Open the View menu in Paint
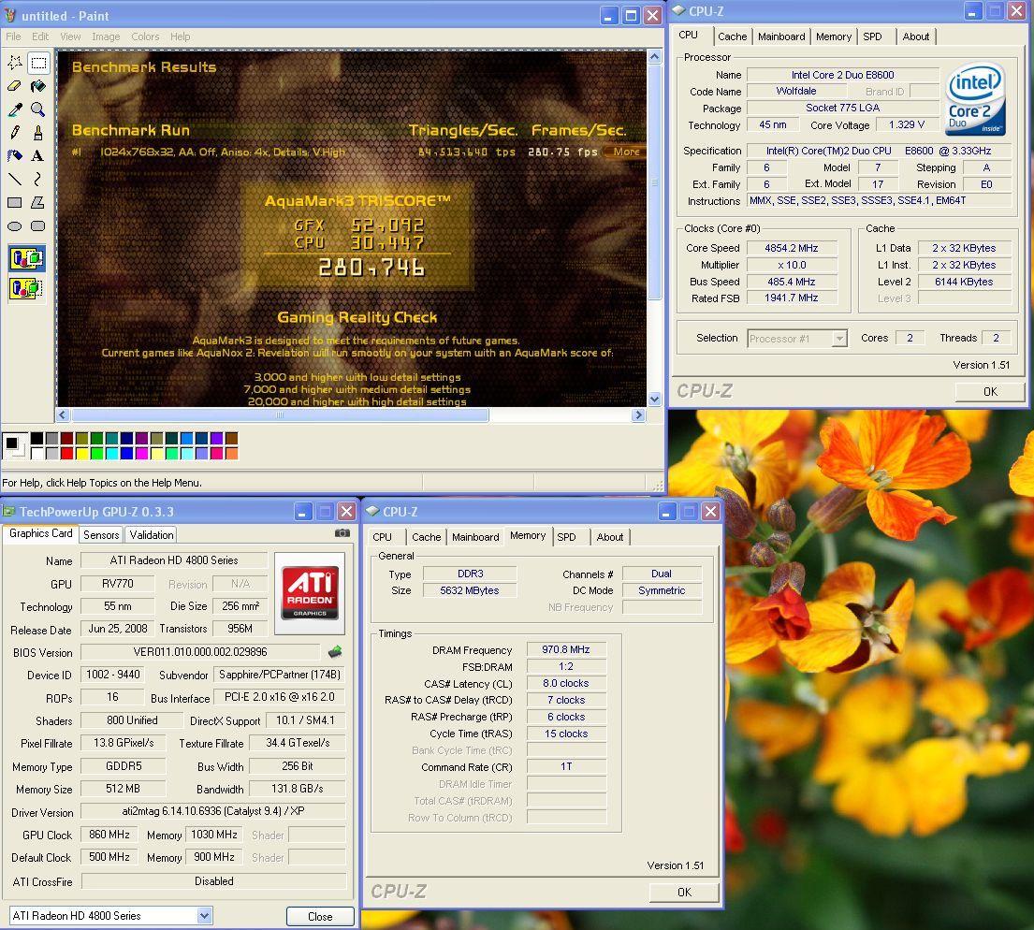This screenshot has width=1034, height=930. [70, 36]
